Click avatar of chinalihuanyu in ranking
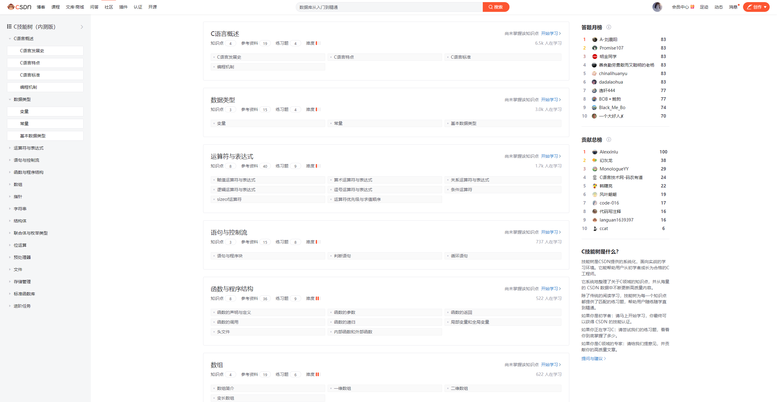This screenshot has width=777, height=402. (x=594, y=74)
